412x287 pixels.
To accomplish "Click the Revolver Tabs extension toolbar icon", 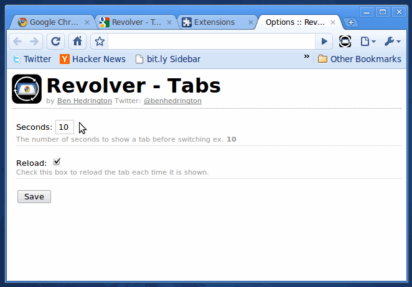I will (345, 41).
